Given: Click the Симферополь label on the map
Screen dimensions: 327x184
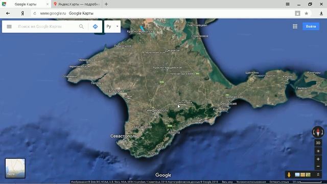Looking at the screenshot, I should point(156,110).
